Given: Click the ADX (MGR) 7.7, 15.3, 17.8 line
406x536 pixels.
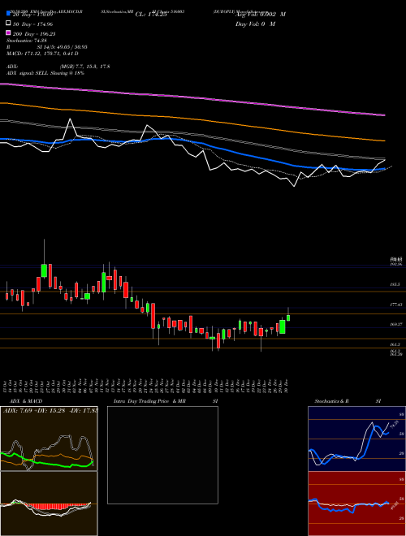Looking at the screenshot, I should pyautogui.click(x=58, y=67).
